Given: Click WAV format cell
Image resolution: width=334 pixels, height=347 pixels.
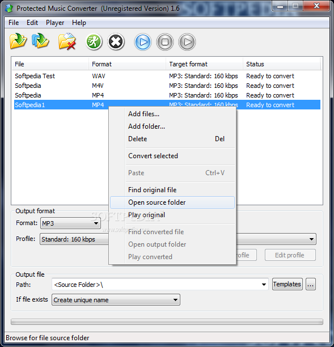Looking at the screenshot, I should pos(99,76).
